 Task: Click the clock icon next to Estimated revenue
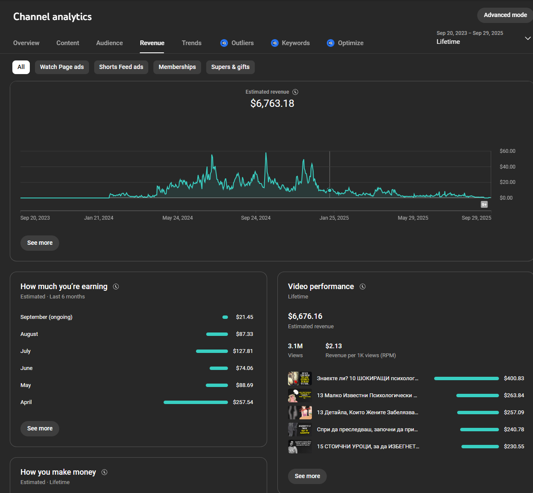tap(295, 92)
